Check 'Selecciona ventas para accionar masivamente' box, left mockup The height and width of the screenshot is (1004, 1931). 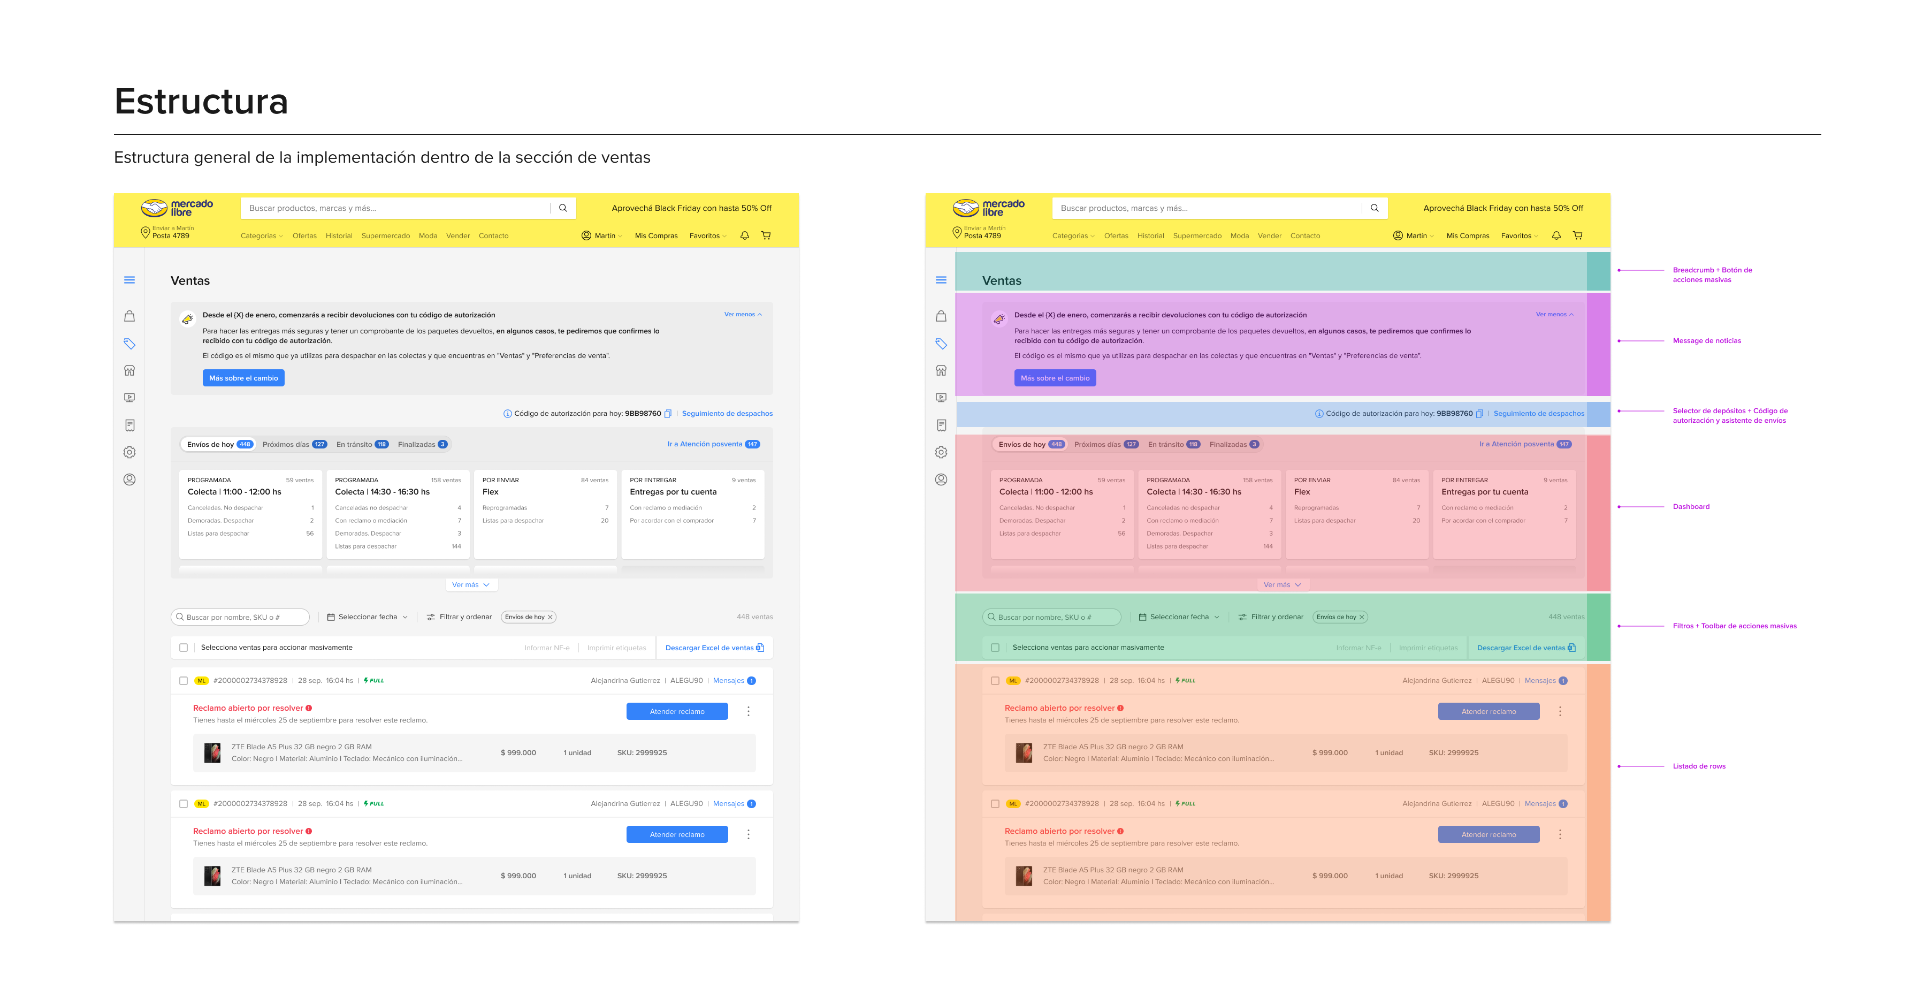tap(184, 648)
